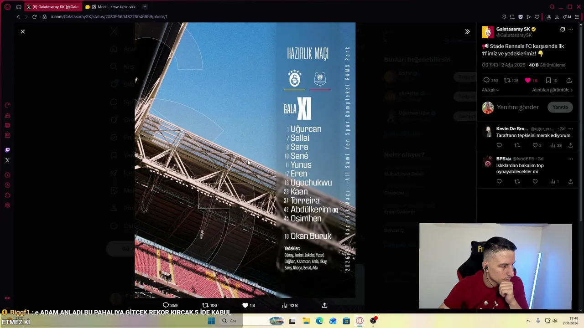Click the Grok icon on the tweet

coord(563,29)
